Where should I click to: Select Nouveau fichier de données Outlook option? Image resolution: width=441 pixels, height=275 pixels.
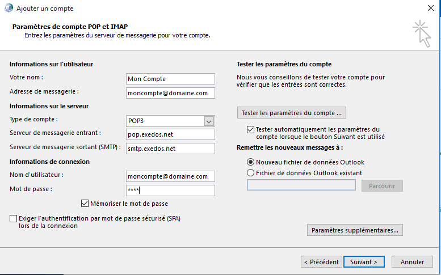click(x=251, y=162)
